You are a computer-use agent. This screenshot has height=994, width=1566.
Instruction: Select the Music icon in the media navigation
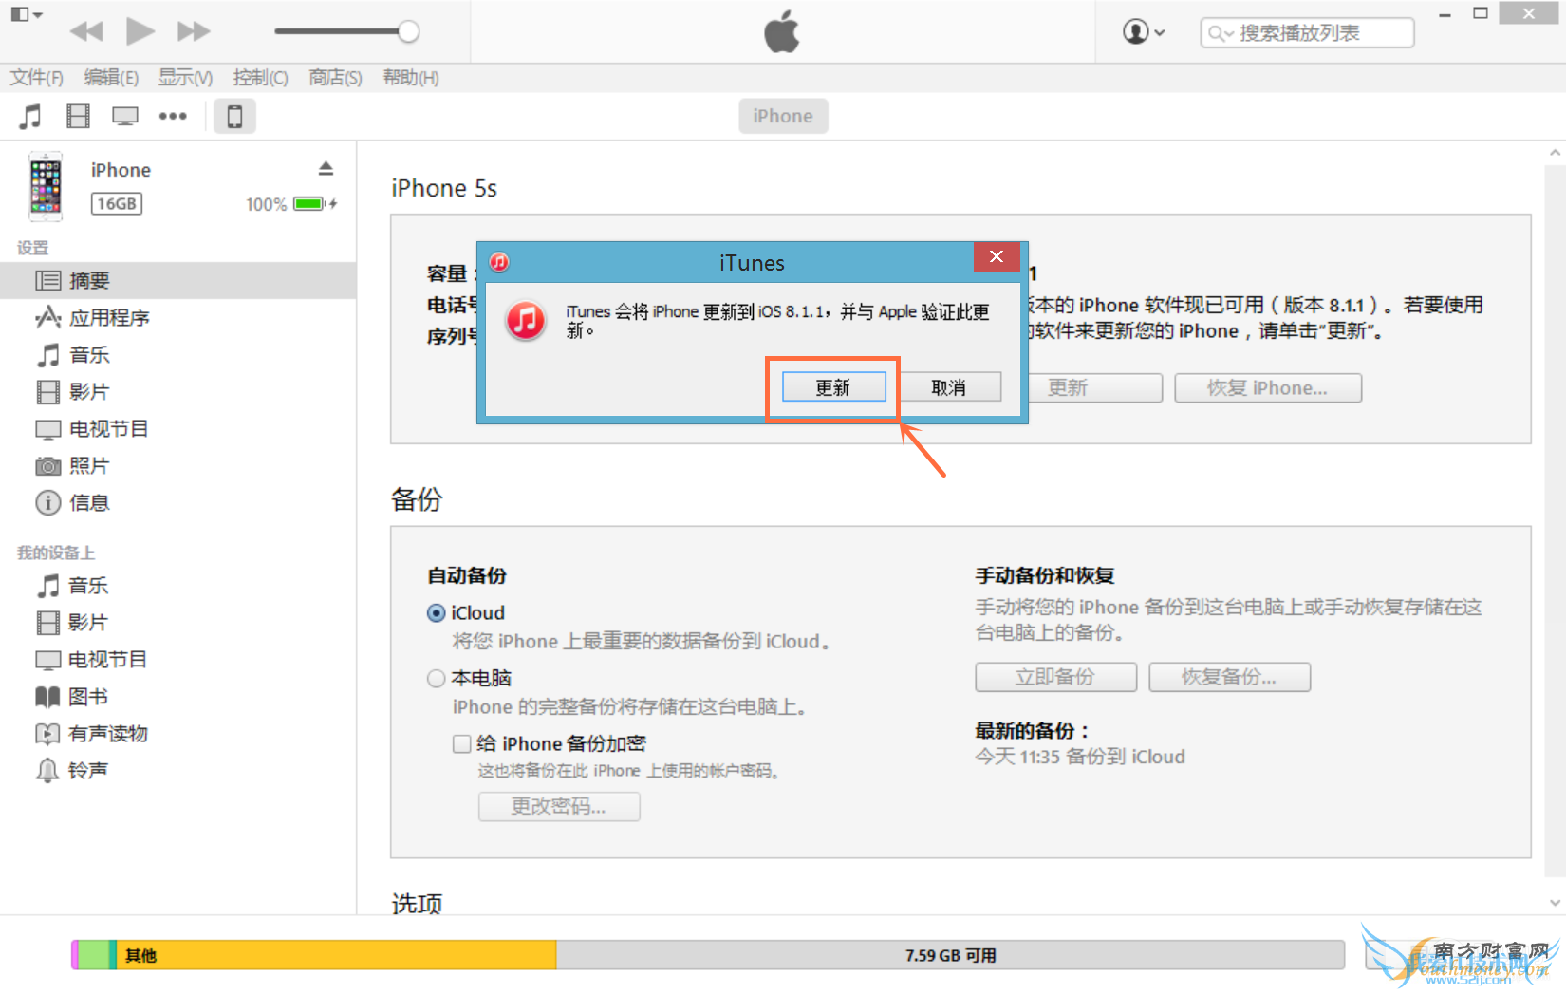[x=29, y=115]
